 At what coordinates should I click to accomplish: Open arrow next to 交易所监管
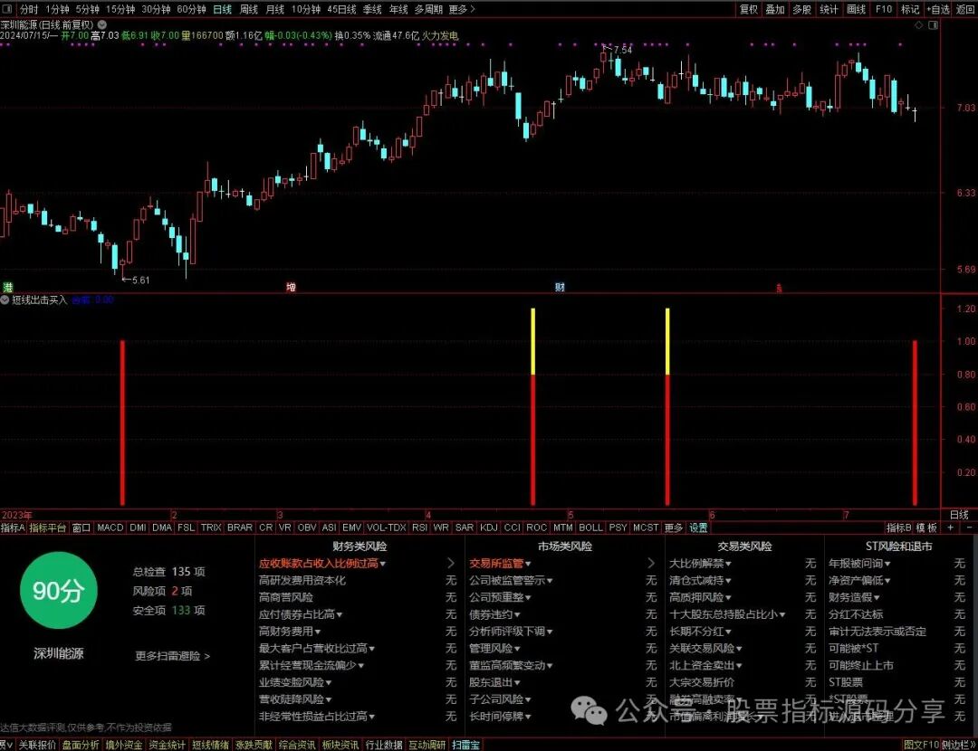pyautogui.click(x=651, y=564)
